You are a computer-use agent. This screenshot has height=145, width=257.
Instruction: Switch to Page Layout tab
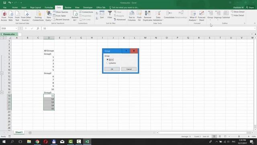point(35,8)
